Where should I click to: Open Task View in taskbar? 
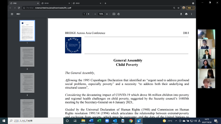pos(75,121)
